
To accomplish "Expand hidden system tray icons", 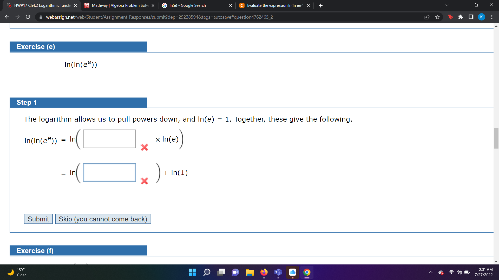I will coord(430,272).
